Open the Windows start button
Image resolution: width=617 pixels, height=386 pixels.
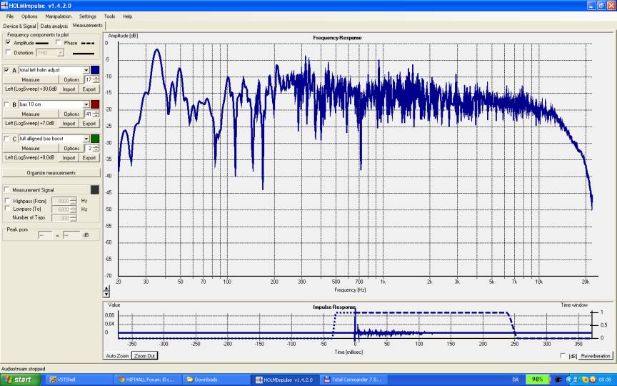click(20, 380)
